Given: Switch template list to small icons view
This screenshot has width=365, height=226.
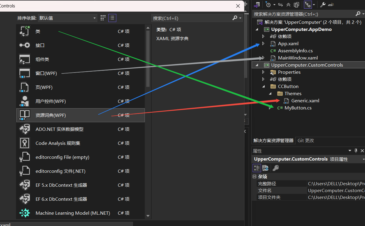Looking at the screenshot, I should (103, 18).
